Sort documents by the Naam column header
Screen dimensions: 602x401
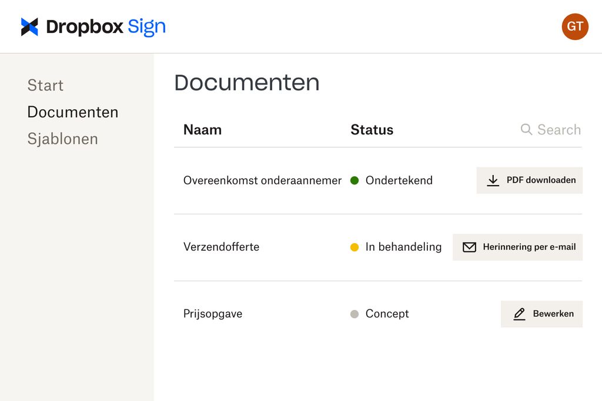tap(202, 129)
